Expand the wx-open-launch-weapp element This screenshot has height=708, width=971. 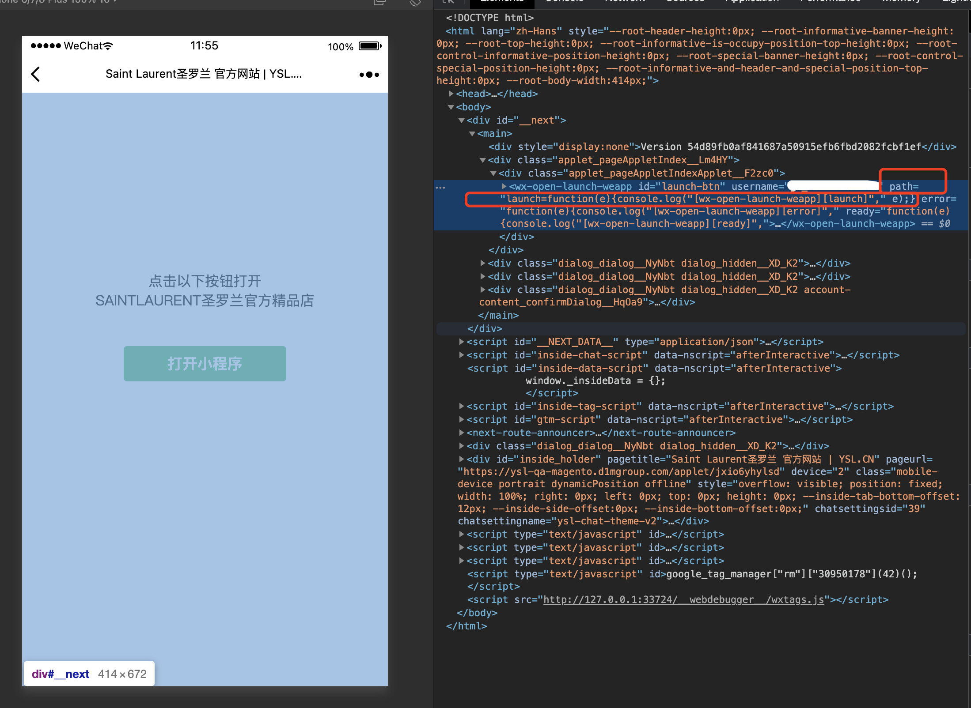(504, 186)
